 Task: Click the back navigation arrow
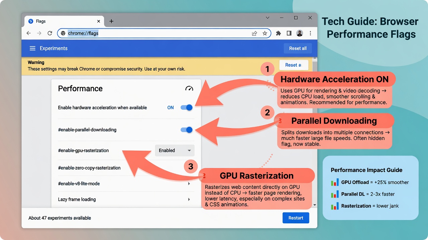(28, 33)
